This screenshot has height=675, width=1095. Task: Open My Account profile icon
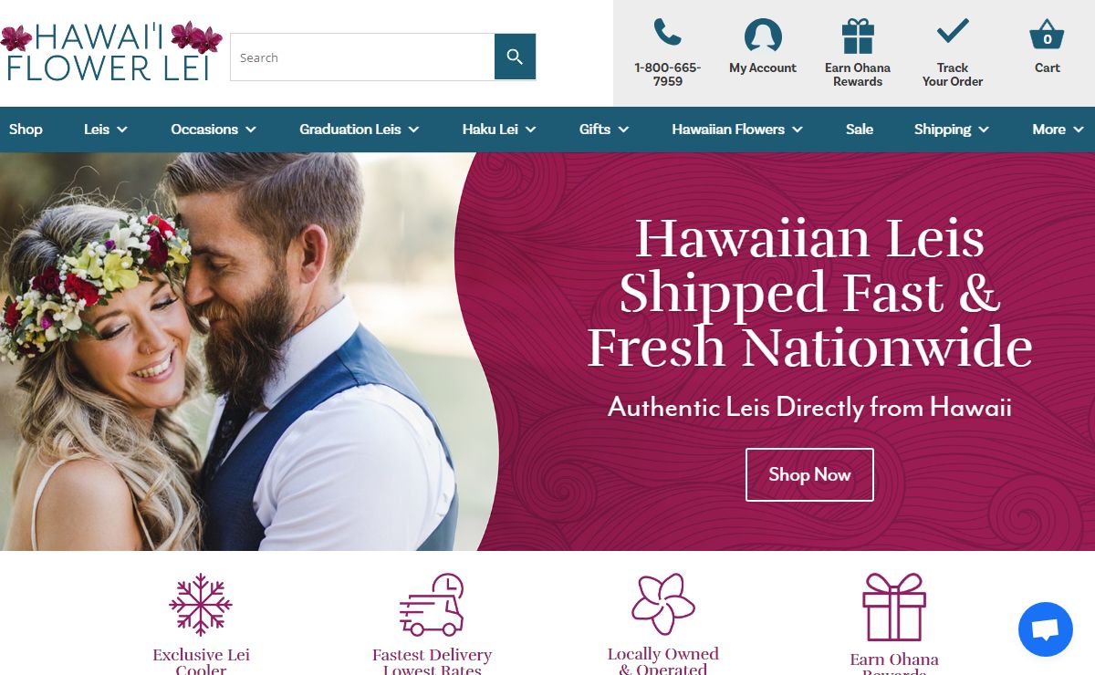[x=763, y=36]
